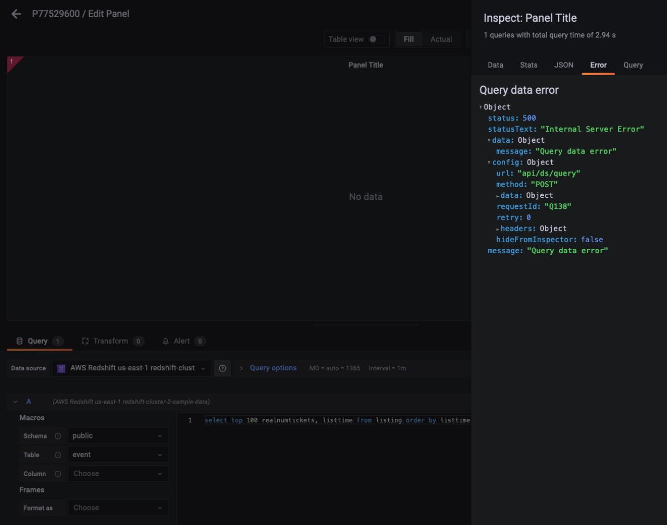Click the SQL query editor line
Screen dimensions: 667x525
(333, 420)
